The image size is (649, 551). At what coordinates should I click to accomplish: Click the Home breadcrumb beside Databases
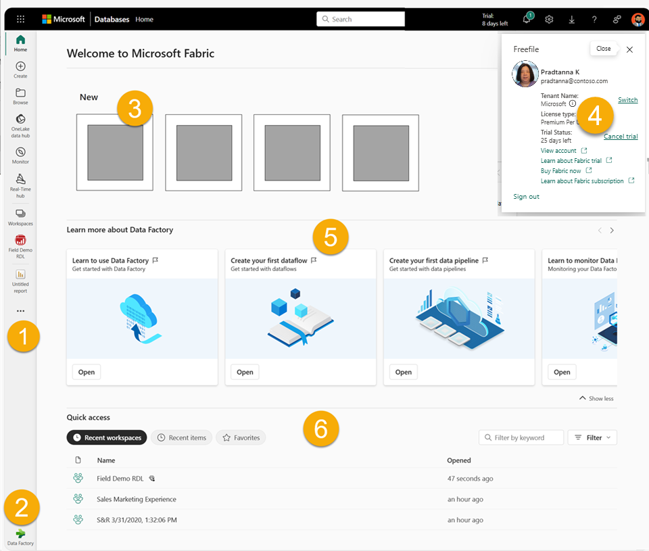pos(144,20)
